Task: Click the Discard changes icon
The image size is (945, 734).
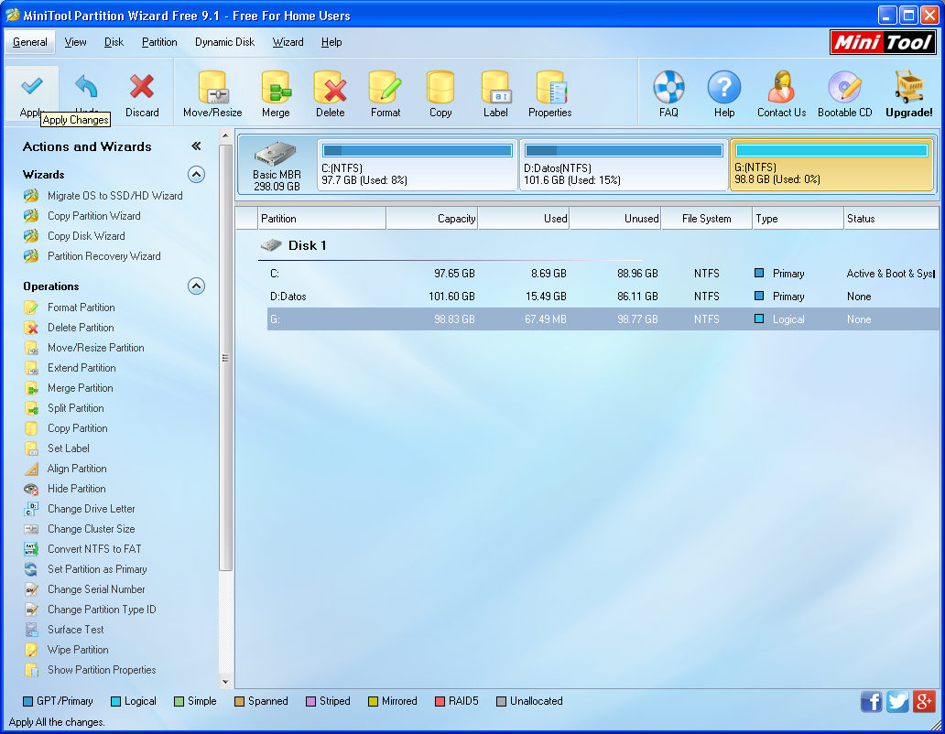Action: pyautogui.click(x=139, y=92)
